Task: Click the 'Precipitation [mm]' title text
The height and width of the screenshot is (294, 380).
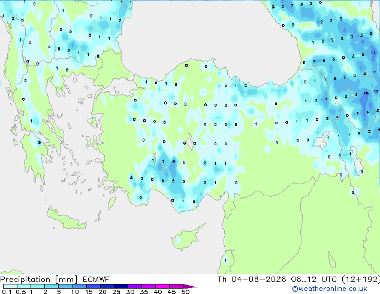Action: (38, 280)
